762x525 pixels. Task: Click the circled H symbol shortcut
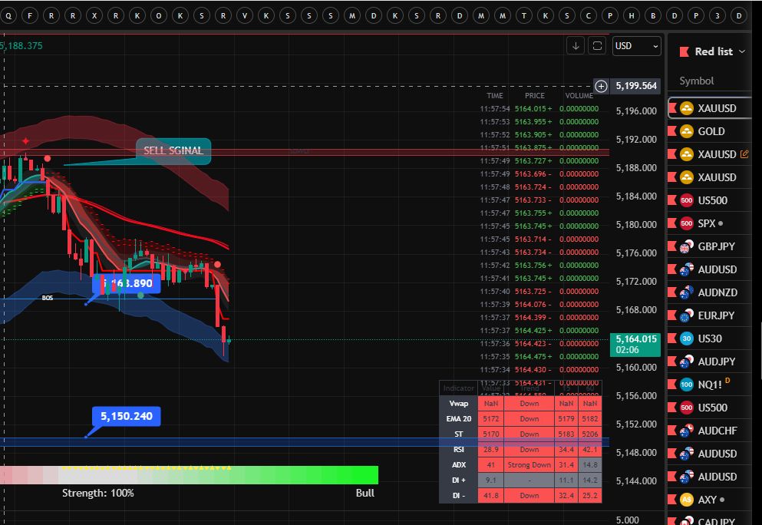tap(631, 15)
